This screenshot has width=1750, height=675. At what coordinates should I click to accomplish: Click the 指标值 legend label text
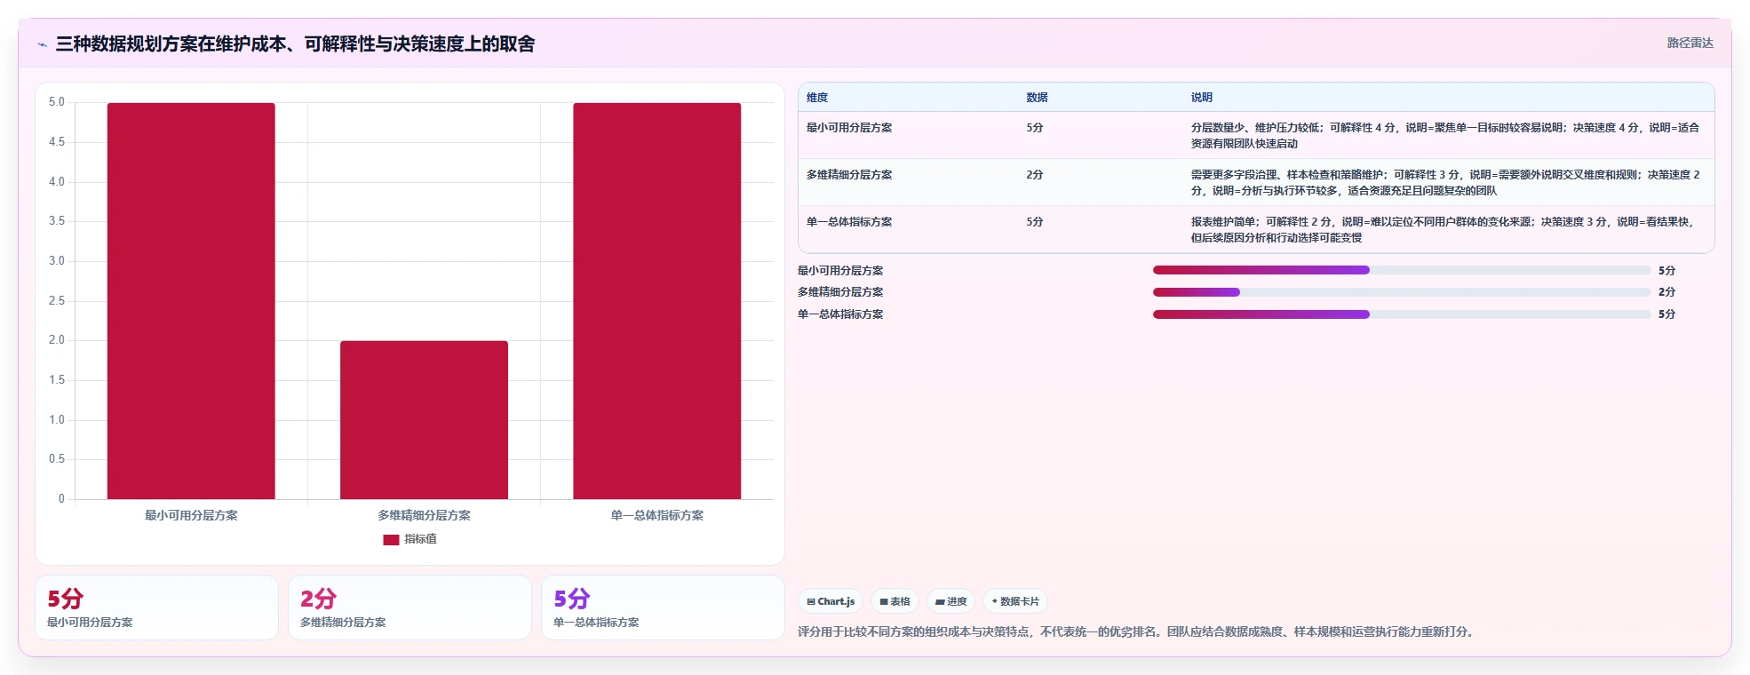(x=420, y=539)
